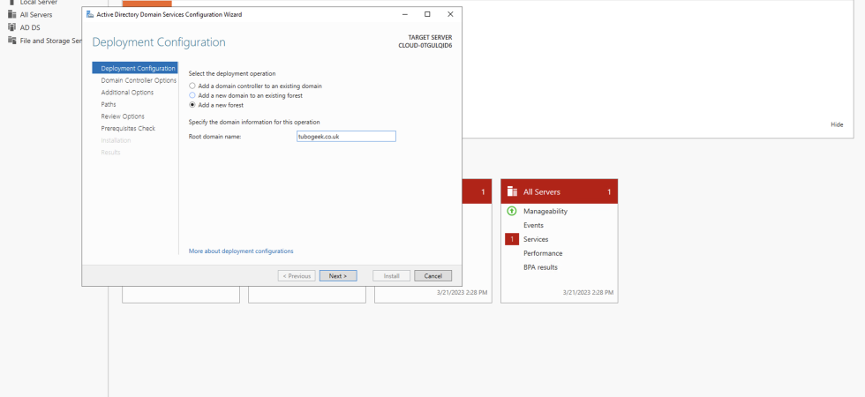This screenshot has height=397, width=865.
Task: Click the red Services alert count badge
Action: [x=512, y=239]
